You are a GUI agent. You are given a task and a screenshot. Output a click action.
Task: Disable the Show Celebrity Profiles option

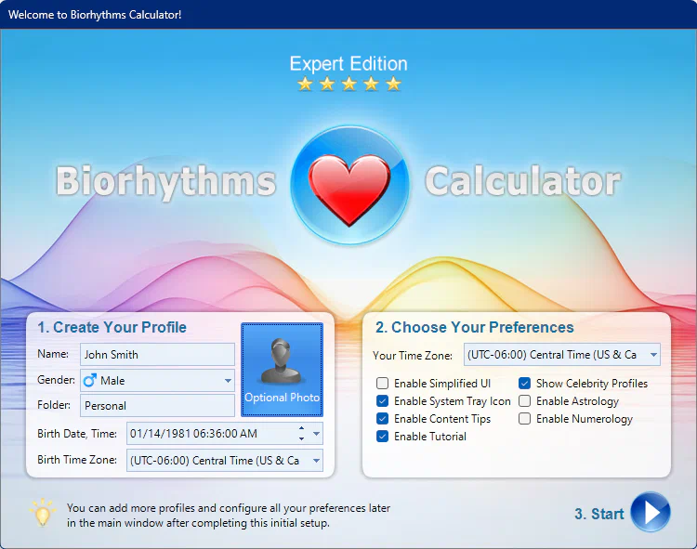point(525,384)
